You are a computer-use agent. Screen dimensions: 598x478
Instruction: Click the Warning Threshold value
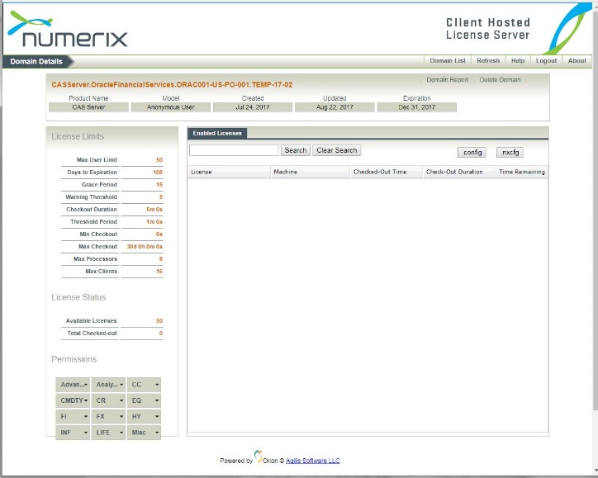[160, 197]
